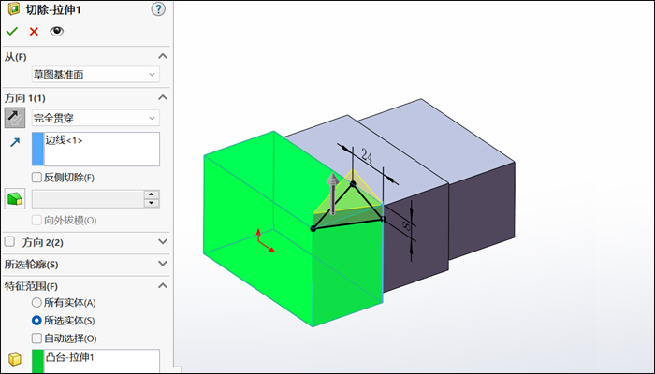Cancel feature with red X
Viewport: 655px width, 374px height.
click(34, 31)
